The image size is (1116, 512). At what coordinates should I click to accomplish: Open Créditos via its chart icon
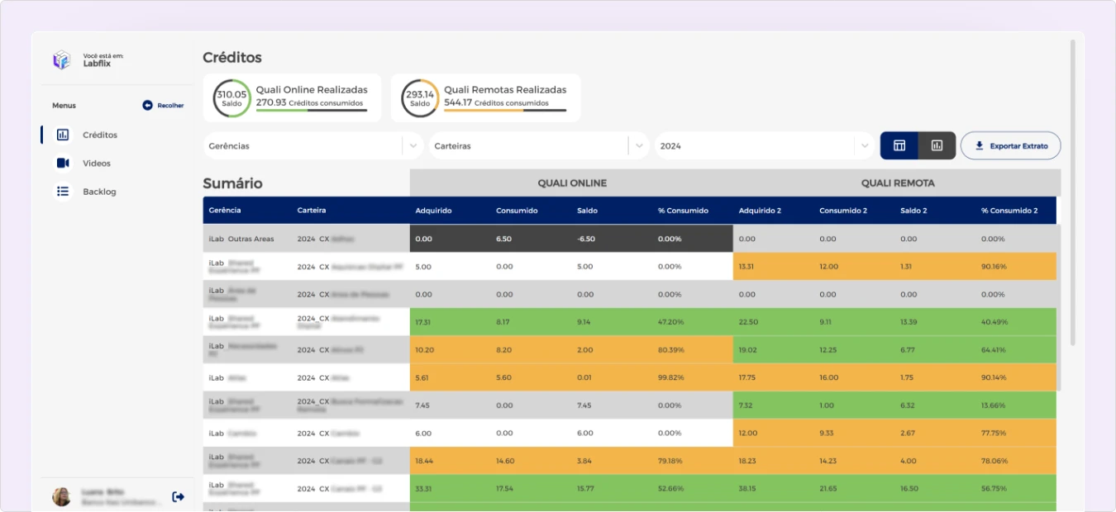tap(63, 135)
